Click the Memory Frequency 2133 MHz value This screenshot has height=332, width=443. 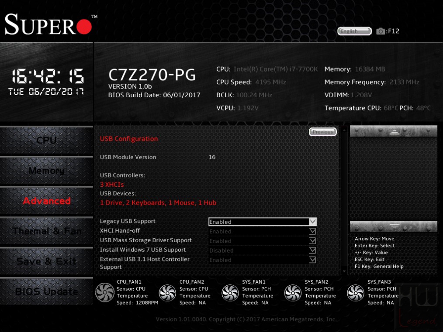(404, 82)
